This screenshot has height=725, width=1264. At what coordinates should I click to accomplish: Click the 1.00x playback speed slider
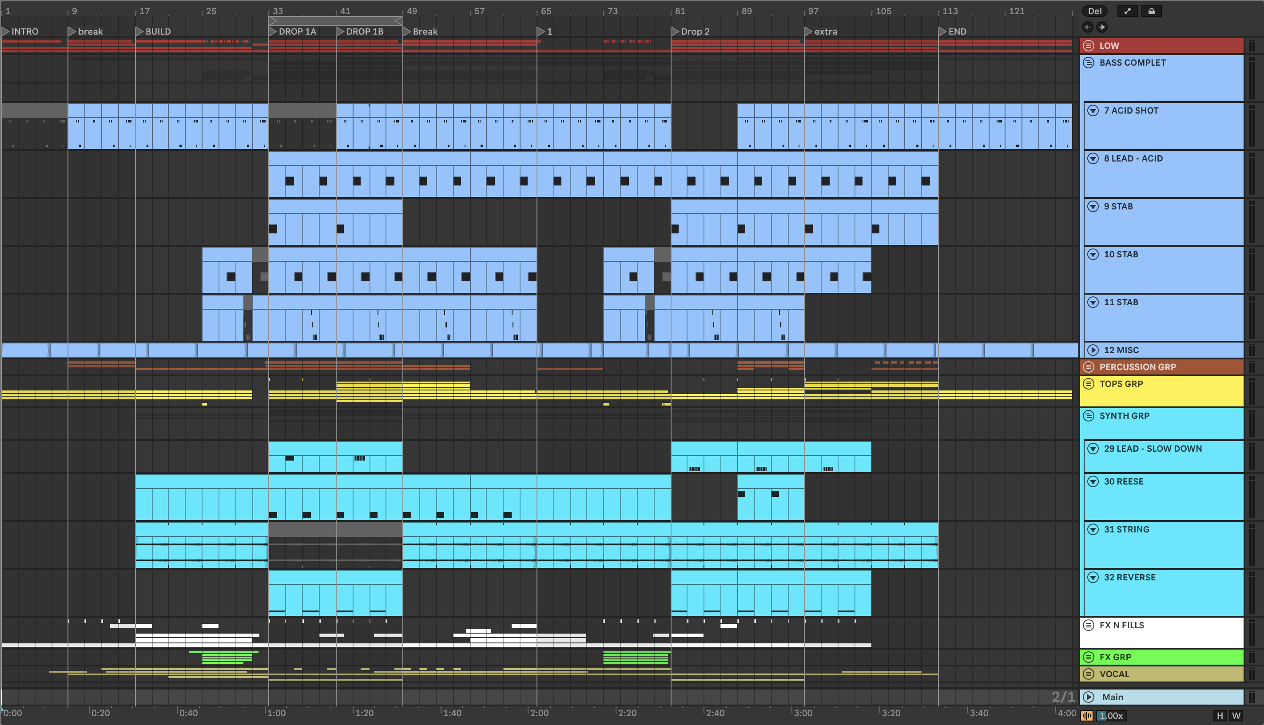tap(1110, 716)
